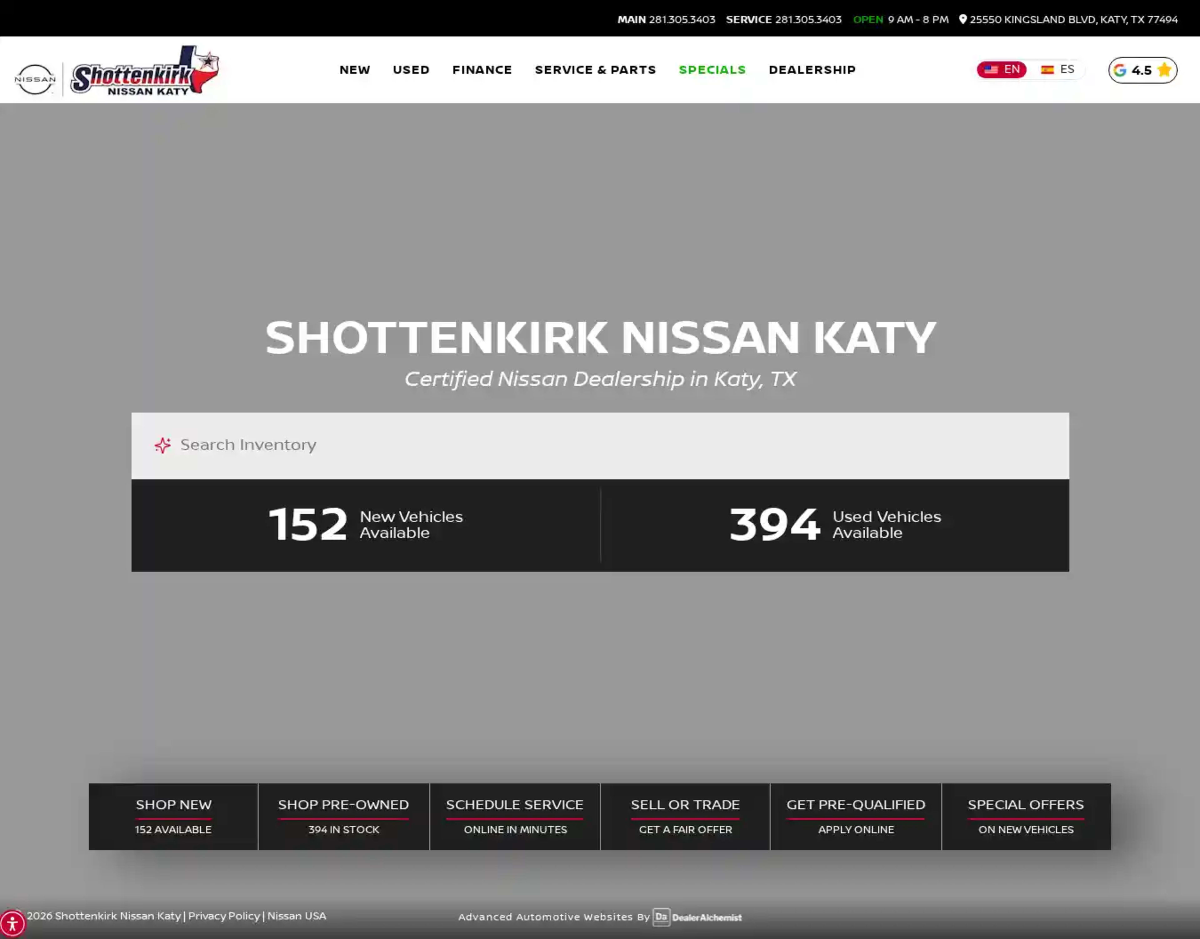Viewport: 1200px width, 939px height.
Task: Open the 25550 Kingsland Blvd address link
Action: (1069, 19)
